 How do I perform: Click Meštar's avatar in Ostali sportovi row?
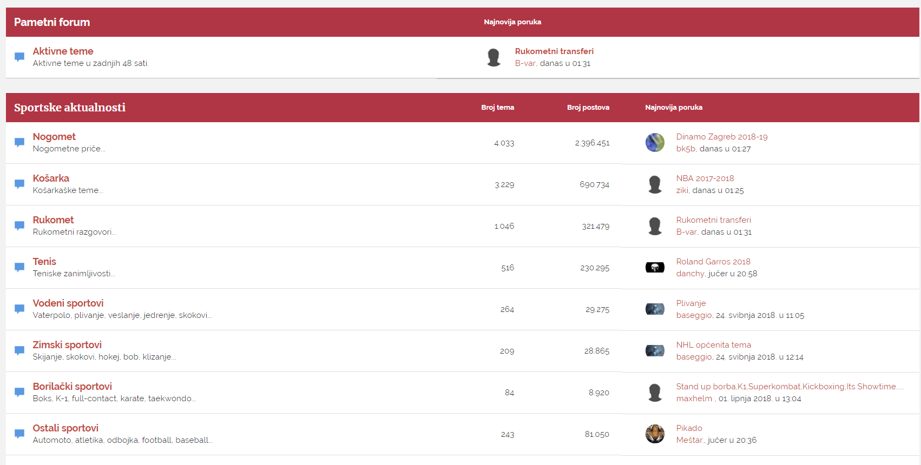655,434
